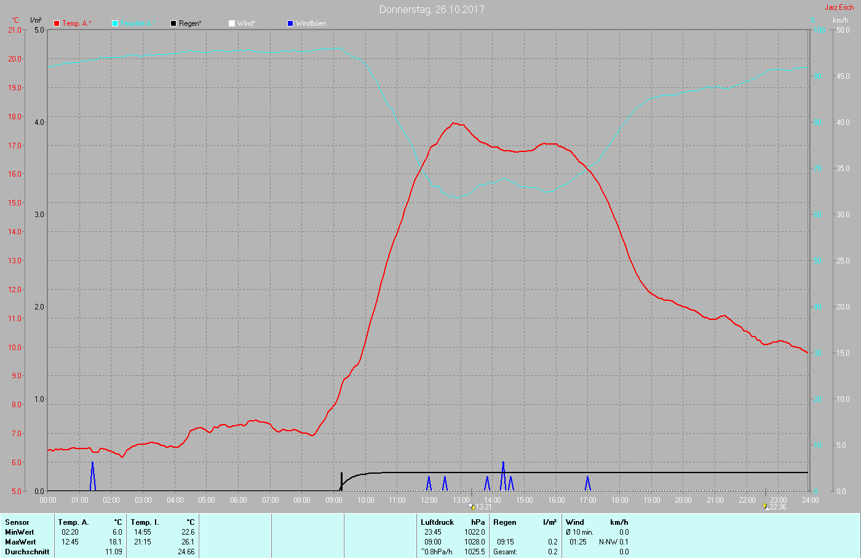The image size is (861, 558).
Task: Click the 12:00 tick label on time axis
Action: tap(429, 500)
